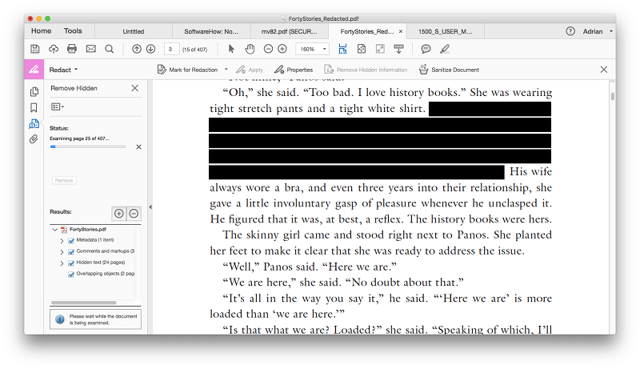
Task: Switch to the SoftwareHow document tab
Action: coord(211,31)
